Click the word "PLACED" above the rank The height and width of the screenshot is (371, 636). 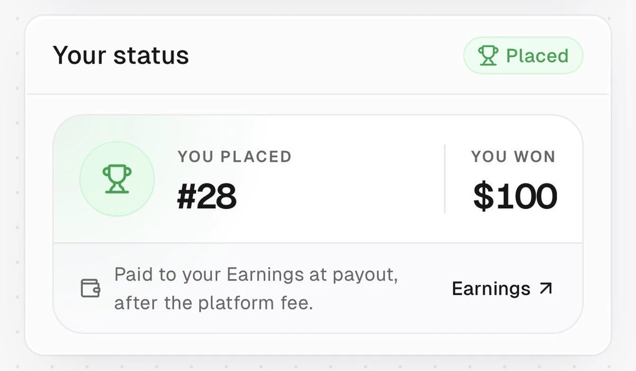[x=256, y=157]
